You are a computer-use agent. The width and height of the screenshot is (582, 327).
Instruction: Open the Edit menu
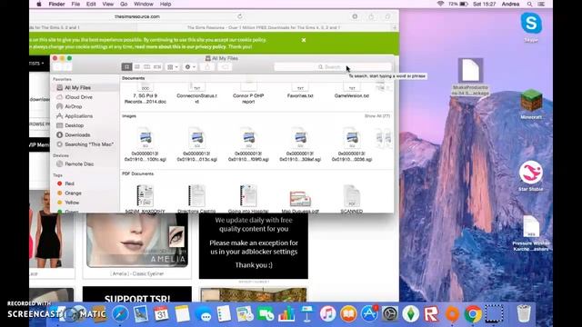91,4
